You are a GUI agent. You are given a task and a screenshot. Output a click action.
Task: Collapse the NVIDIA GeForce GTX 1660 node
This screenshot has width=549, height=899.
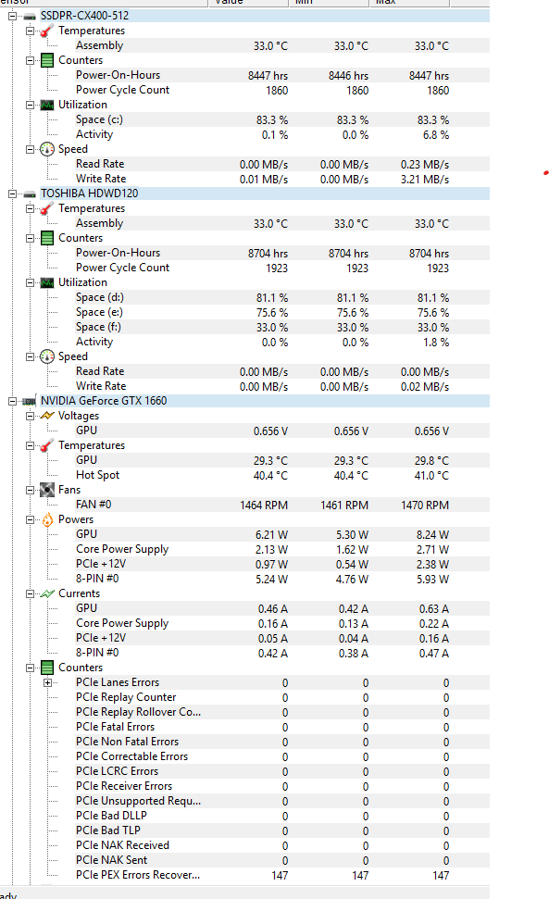coord(12,401)
